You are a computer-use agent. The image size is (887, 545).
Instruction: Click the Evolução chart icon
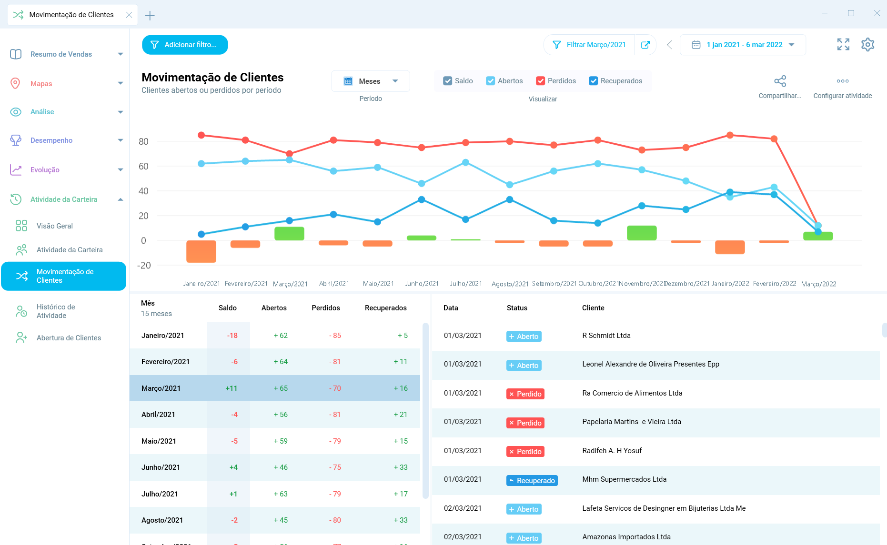[x=16, y=170]
